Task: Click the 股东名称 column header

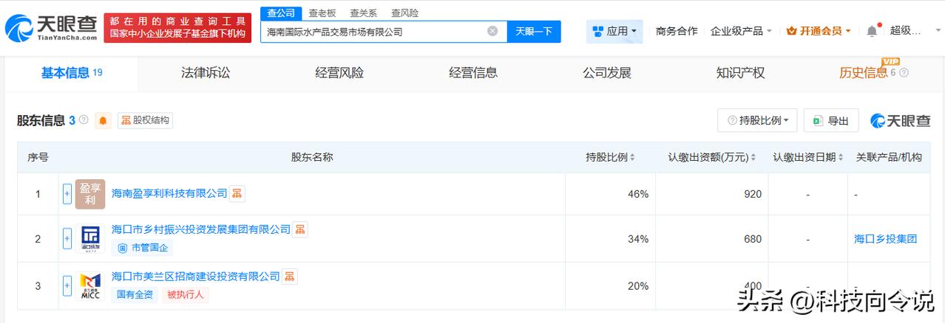Action: (312, 157)
